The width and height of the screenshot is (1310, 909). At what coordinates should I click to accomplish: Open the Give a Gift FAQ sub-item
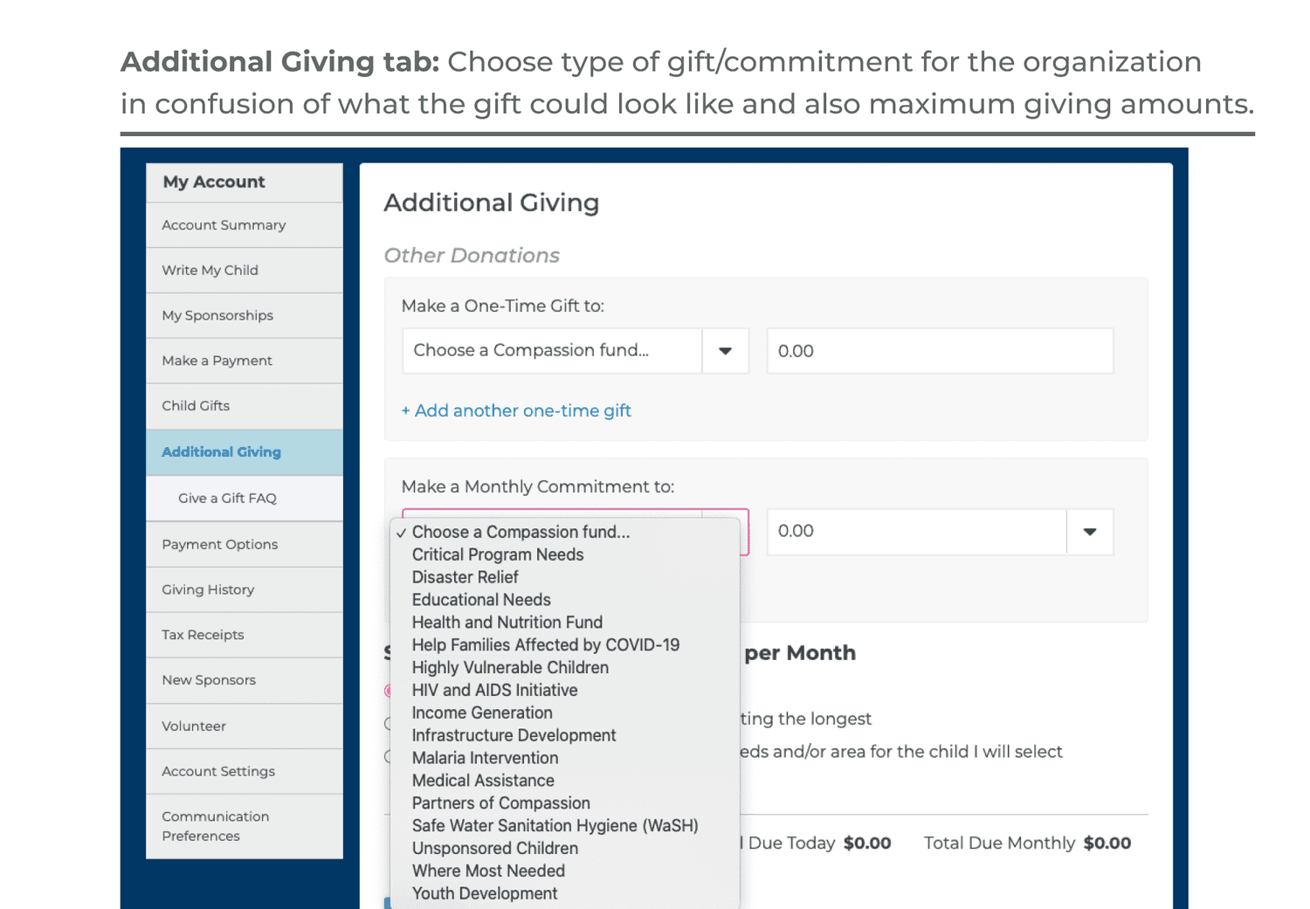click(245, 499)
